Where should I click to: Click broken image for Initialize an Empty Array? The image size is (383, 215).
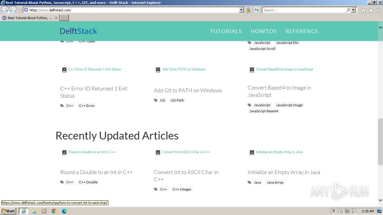tap(252, 152)
